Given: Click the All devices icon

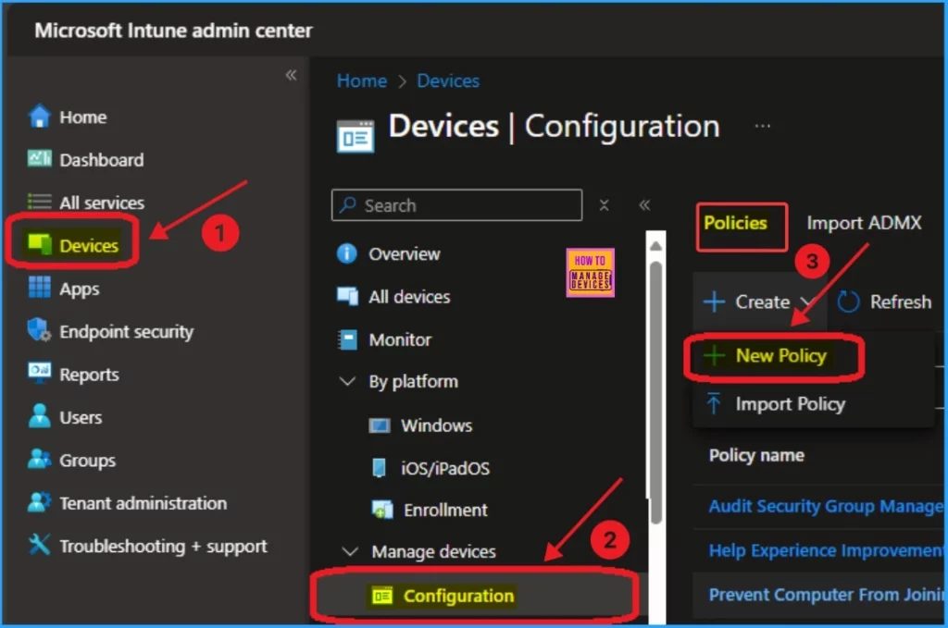Looking at the screenshot, I should (x=348, y=297).
